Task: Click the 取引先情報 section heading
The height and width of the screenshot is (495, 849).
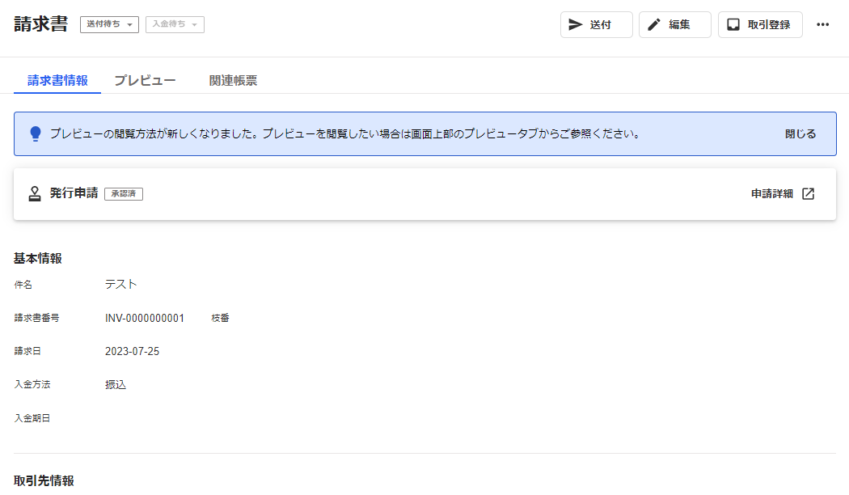Action: 44,480
